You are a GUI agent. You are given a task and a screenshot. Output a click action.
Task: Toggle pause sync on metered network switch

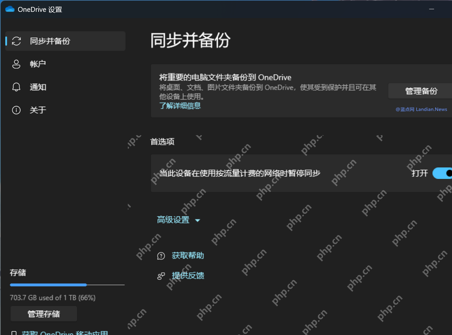click(443, 173)
